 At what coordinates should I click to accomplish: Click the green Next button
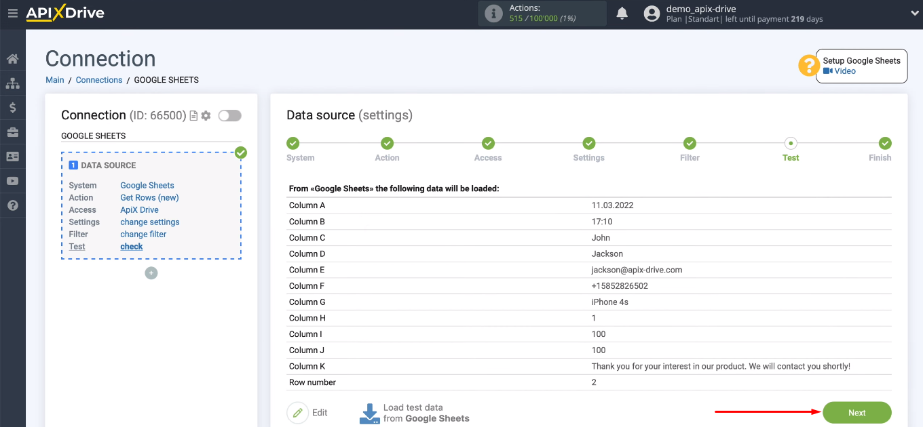(x=857, y=413)
